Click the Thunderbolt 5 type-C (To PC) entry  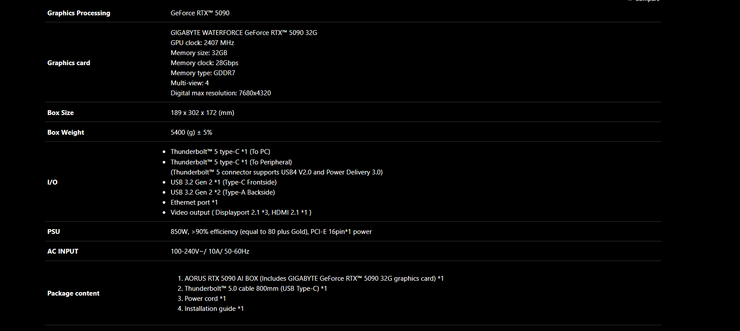point(220,152)
